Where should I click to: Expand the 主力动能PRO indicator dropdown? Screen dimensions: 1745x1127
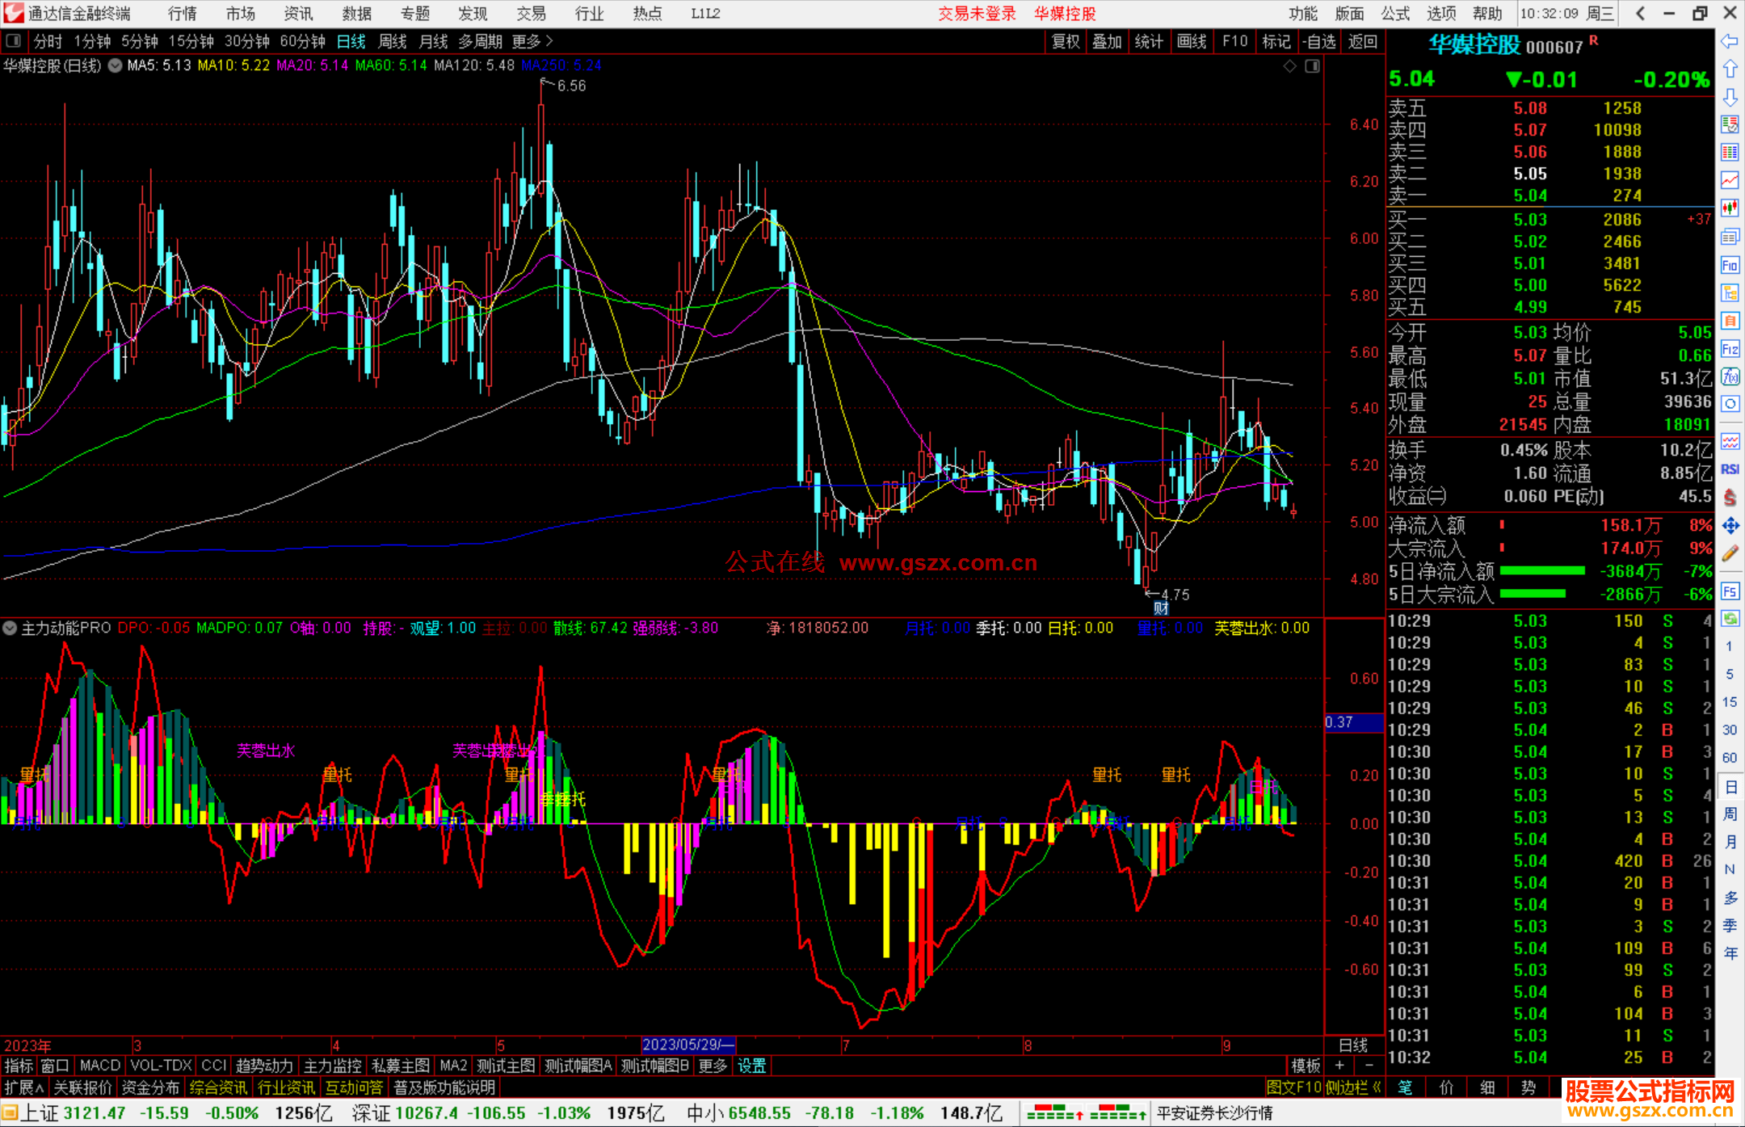10,628
